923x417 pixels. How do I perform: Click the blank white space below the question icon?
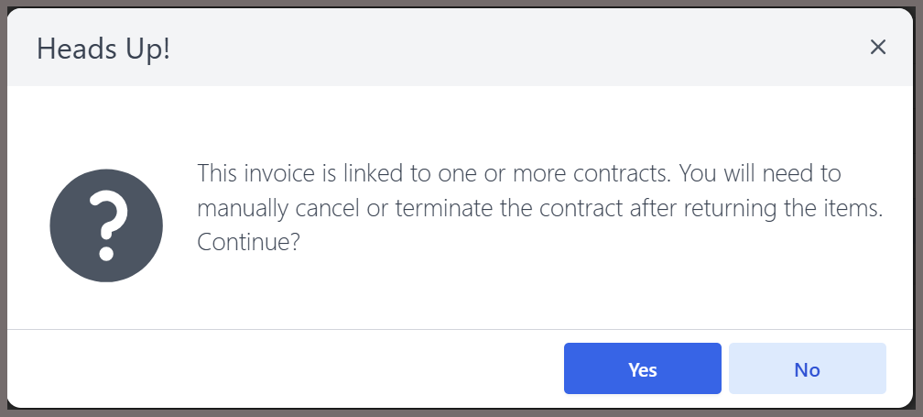pos(106,305)
